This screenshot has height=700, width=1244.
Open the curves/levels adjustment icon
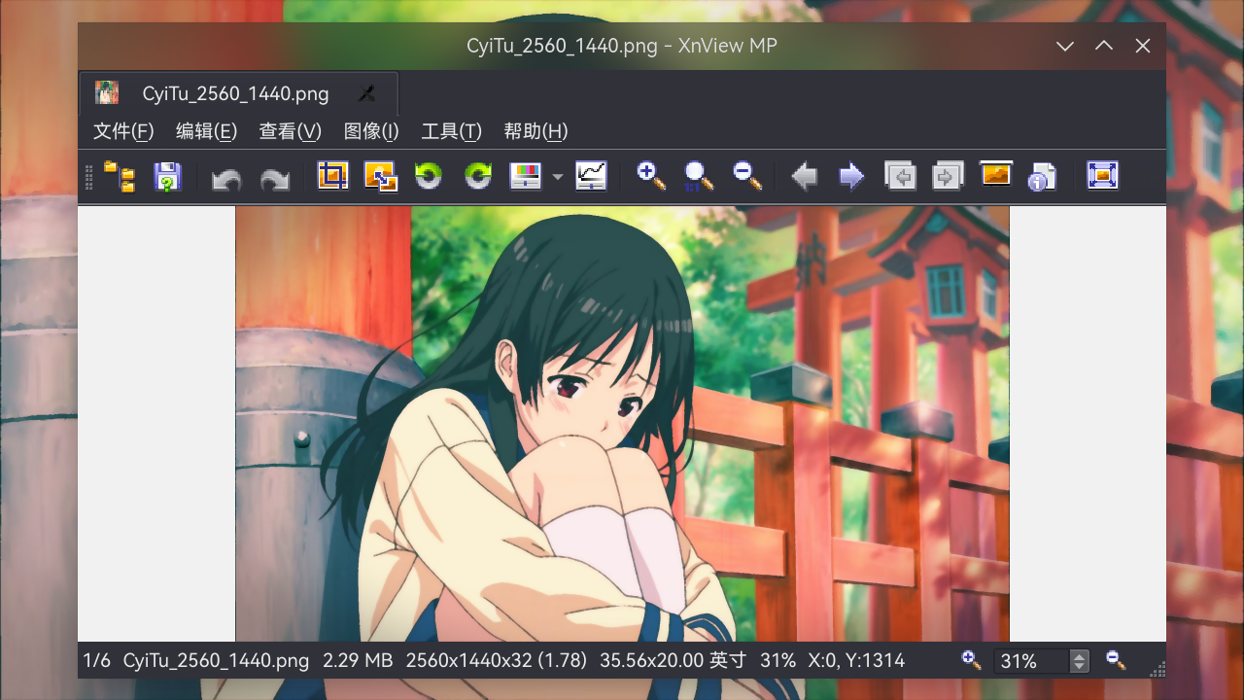click(x=591, y=176)
